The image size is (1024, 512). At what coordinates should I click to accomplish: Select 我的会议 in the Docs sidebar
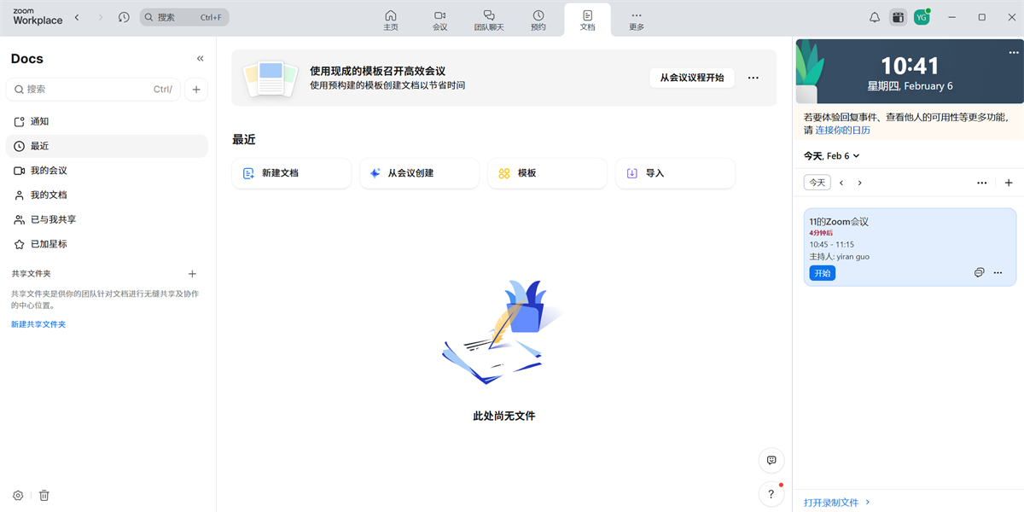coord(45,170)
